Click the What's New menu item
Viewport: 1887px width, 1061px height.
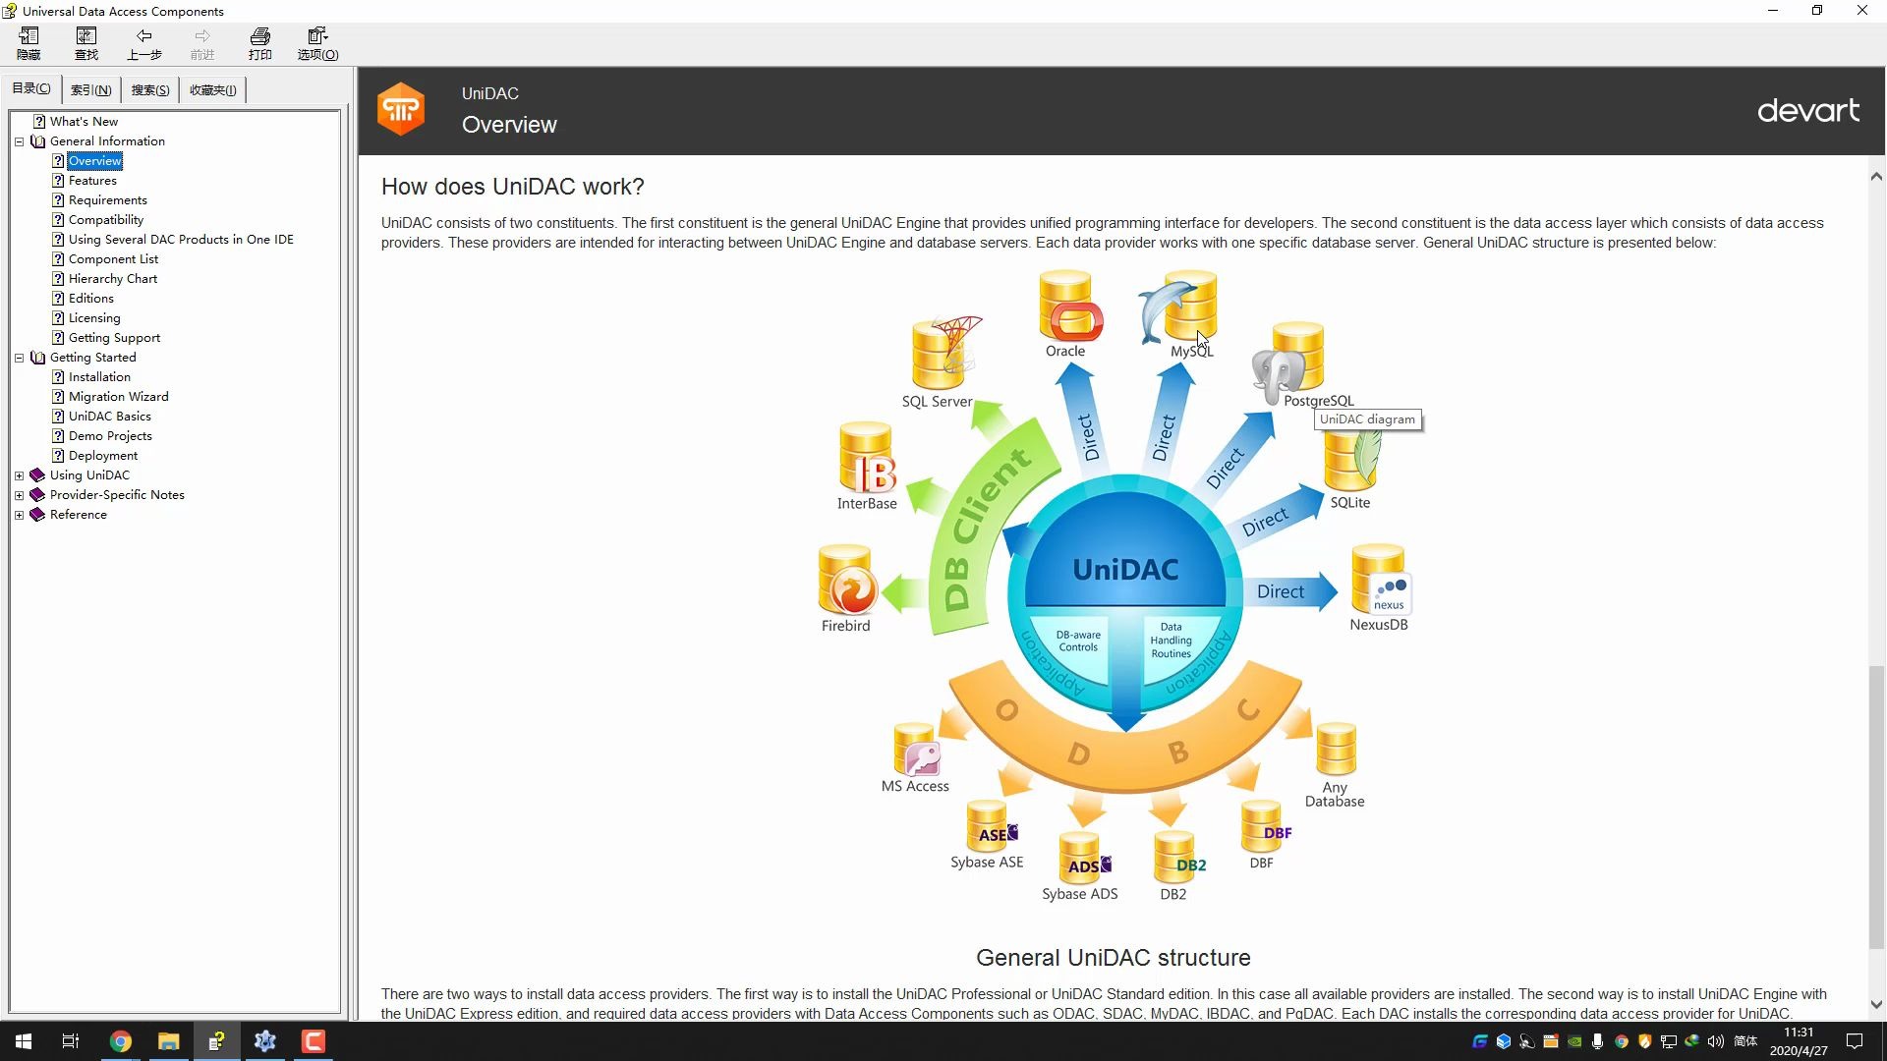pos(83,121)
